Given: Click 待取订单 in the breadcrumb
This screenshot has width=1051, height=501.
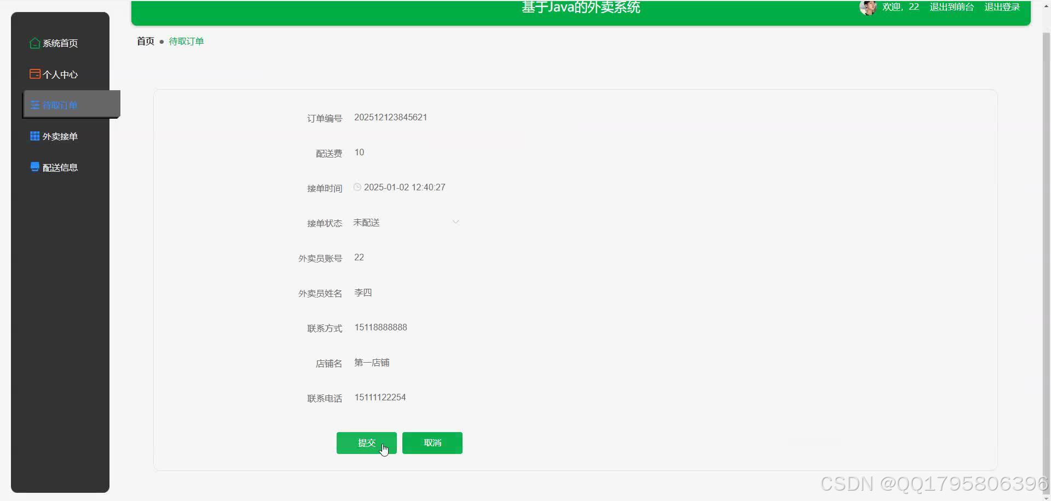Looking at the screenshot, I should click(x=186, y=41).
